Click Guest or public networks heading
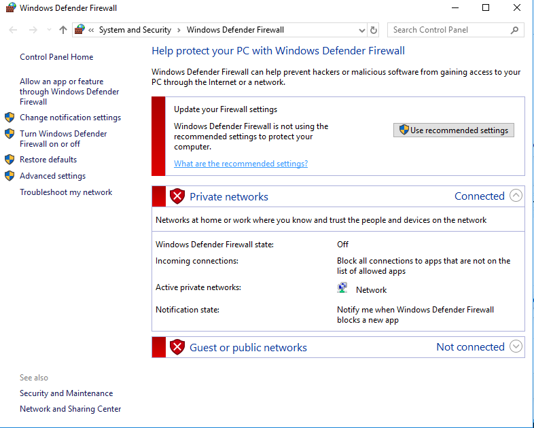534x428 pixels. click(x=248, y=347)
